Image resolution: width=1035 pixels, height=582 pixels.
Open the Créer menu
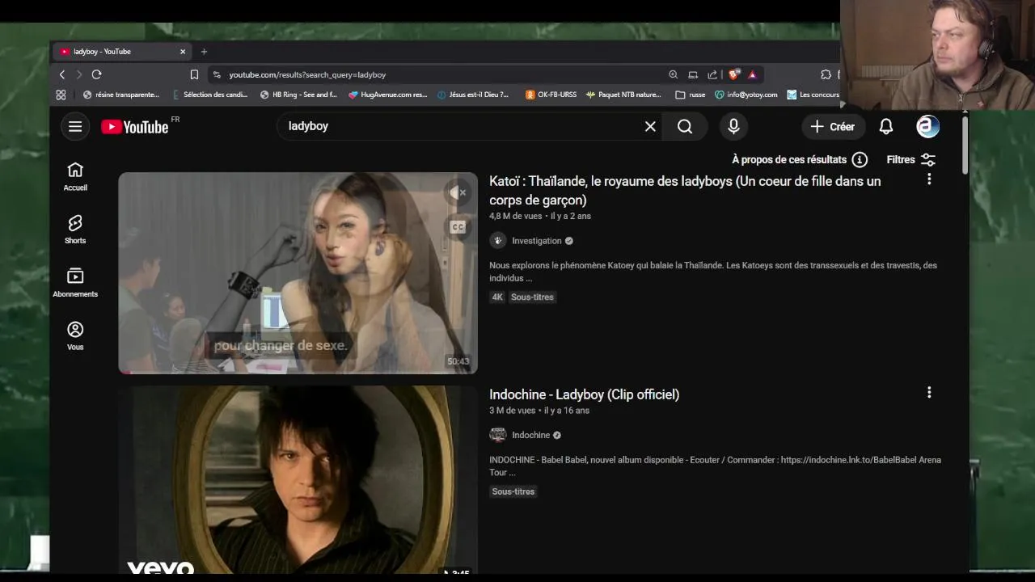coord(832,126)
